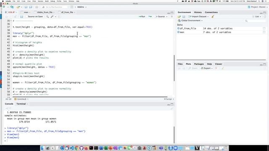Click the Go to file/function field
Screen dimensions: 269x151
click(55, 7)
